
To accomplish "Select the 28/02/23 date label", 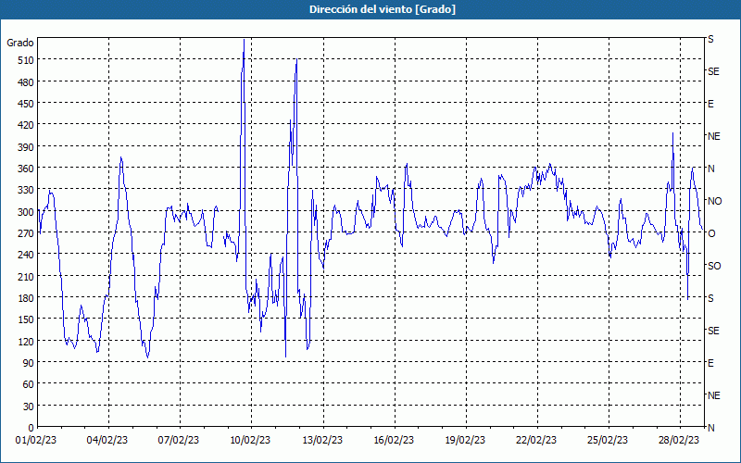I will 679,441.
